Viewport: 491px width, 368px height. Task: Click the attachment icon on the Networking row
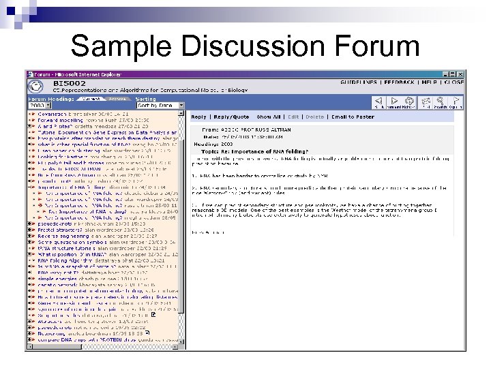[x=147, y=333]
